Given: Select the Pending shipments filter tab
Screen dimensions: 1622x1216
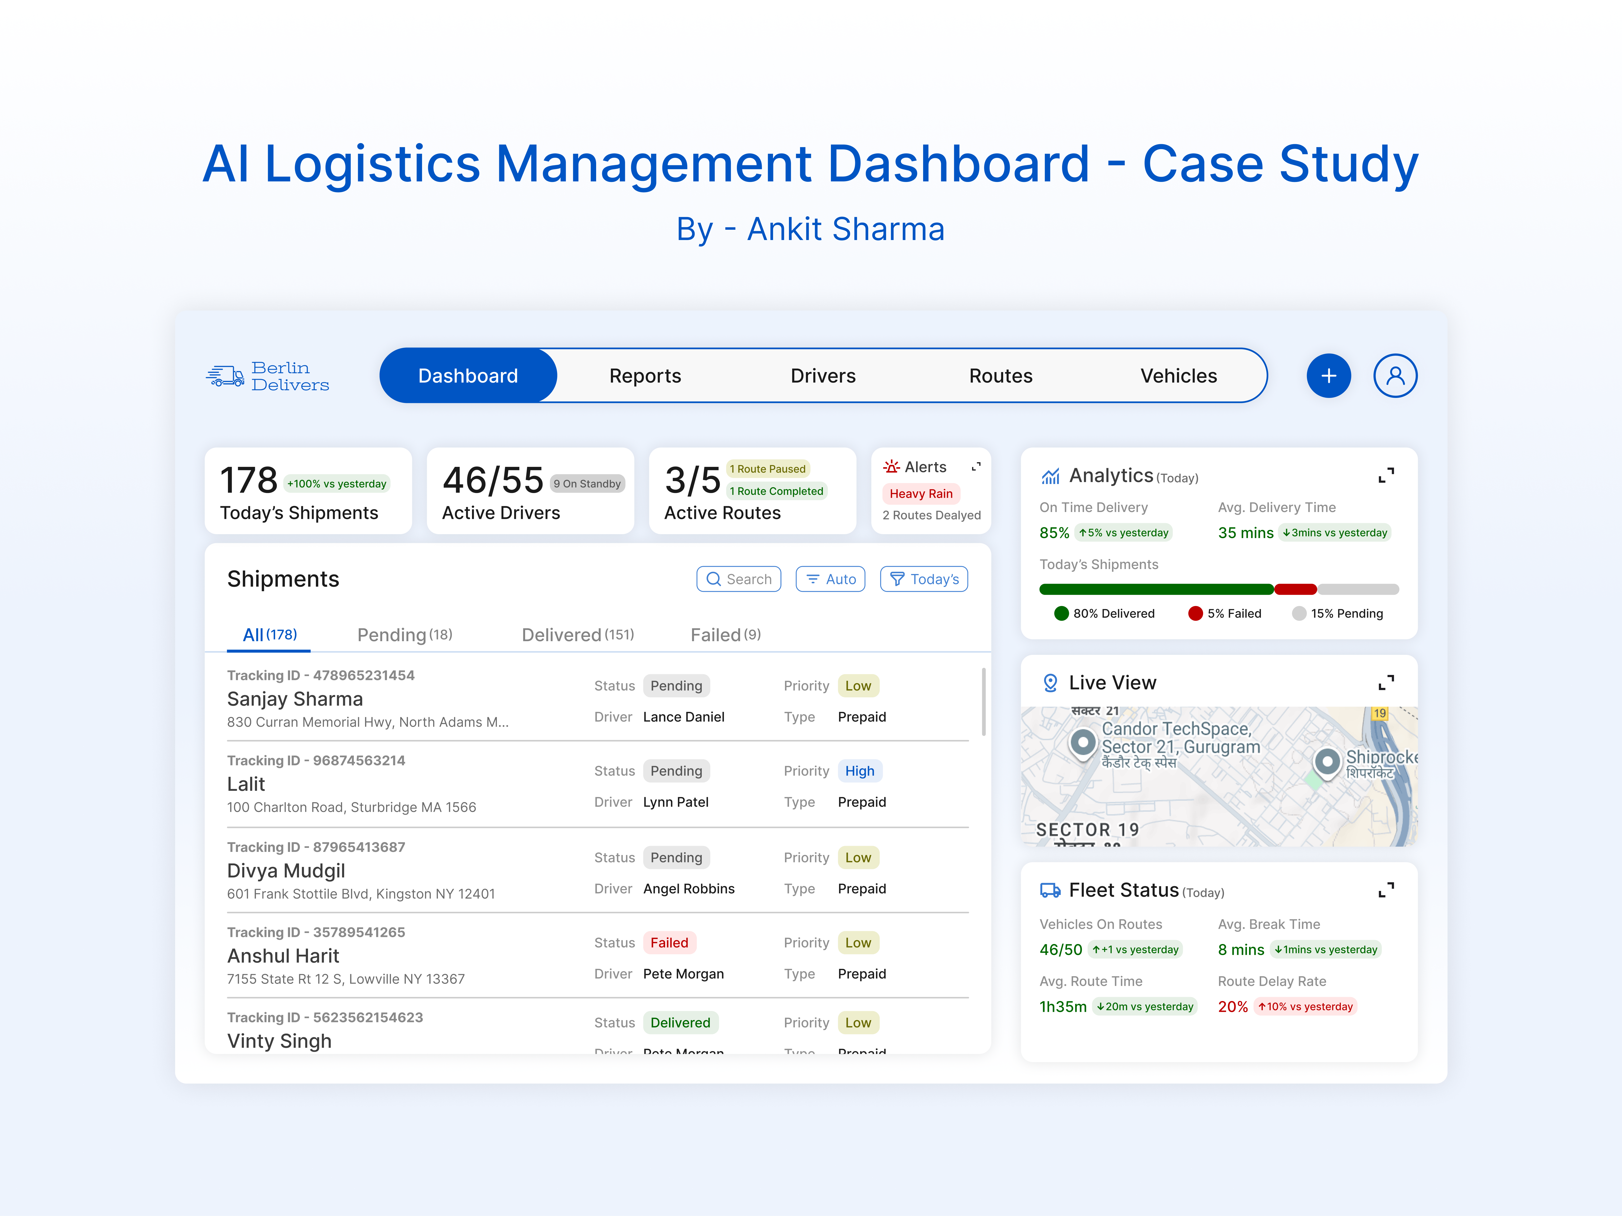Looking at the screenshot, I should coord(404,635).
